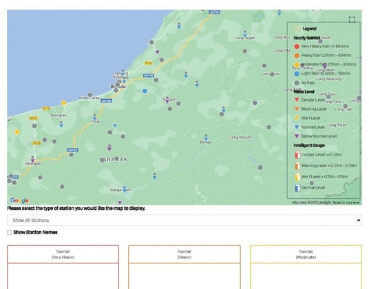
Task: Open the Google logo link on map
Action: click(19, 200)
